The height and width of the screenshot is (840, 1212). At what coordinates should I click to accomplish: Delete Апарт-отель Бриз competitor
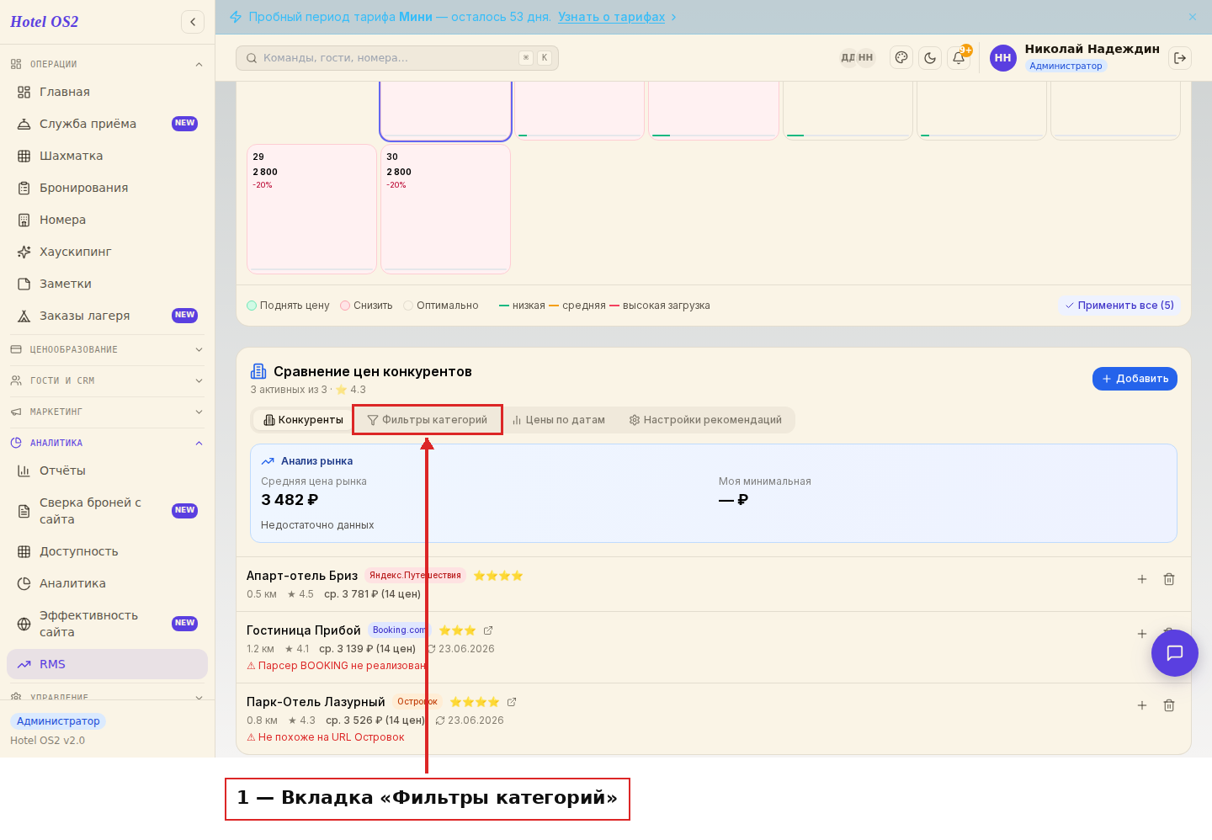coord(1169,579)
